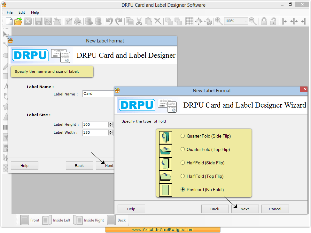311x233 pixels.
Task: Click Next in the fold type wizard
Action: [x=245, y=209]
